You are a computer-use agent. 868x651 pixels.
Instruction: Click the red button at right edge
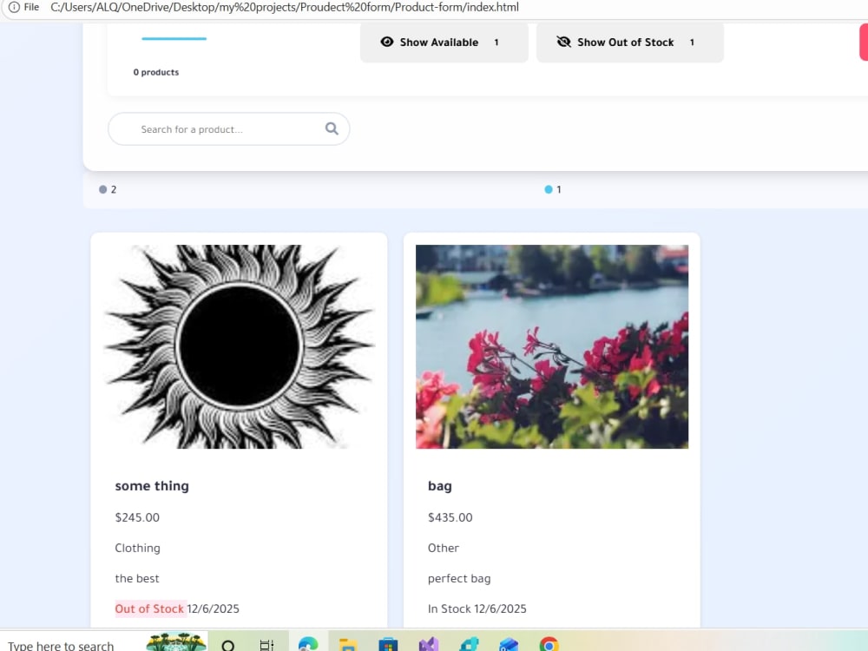pyautogui.click(x=864, y=42)
